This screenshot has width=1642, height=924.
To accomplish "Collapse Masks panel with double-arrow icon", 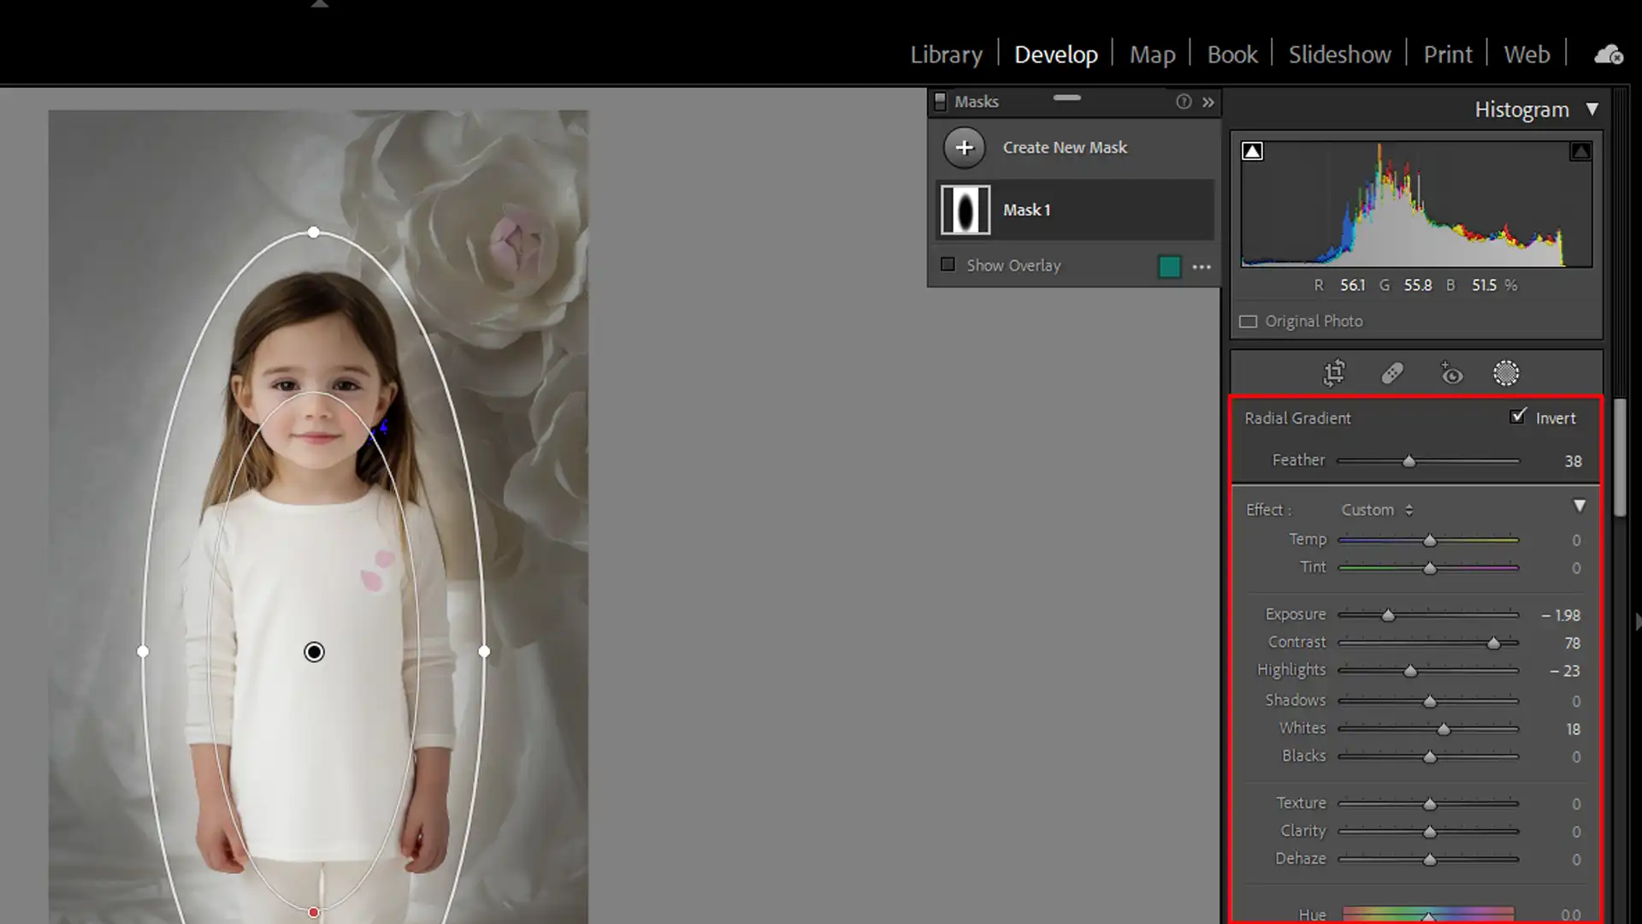I will (1208, 102).
